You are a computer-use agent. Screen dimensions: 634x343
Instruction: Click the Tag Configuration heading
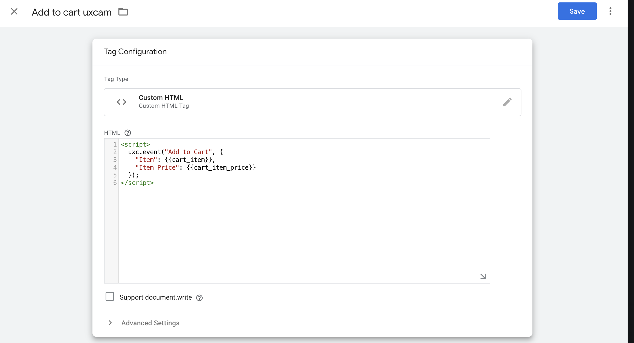click(135, 51)
